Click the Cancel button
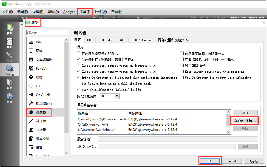Viewport: 267px width, 167px height. click(x=231, y=161)
